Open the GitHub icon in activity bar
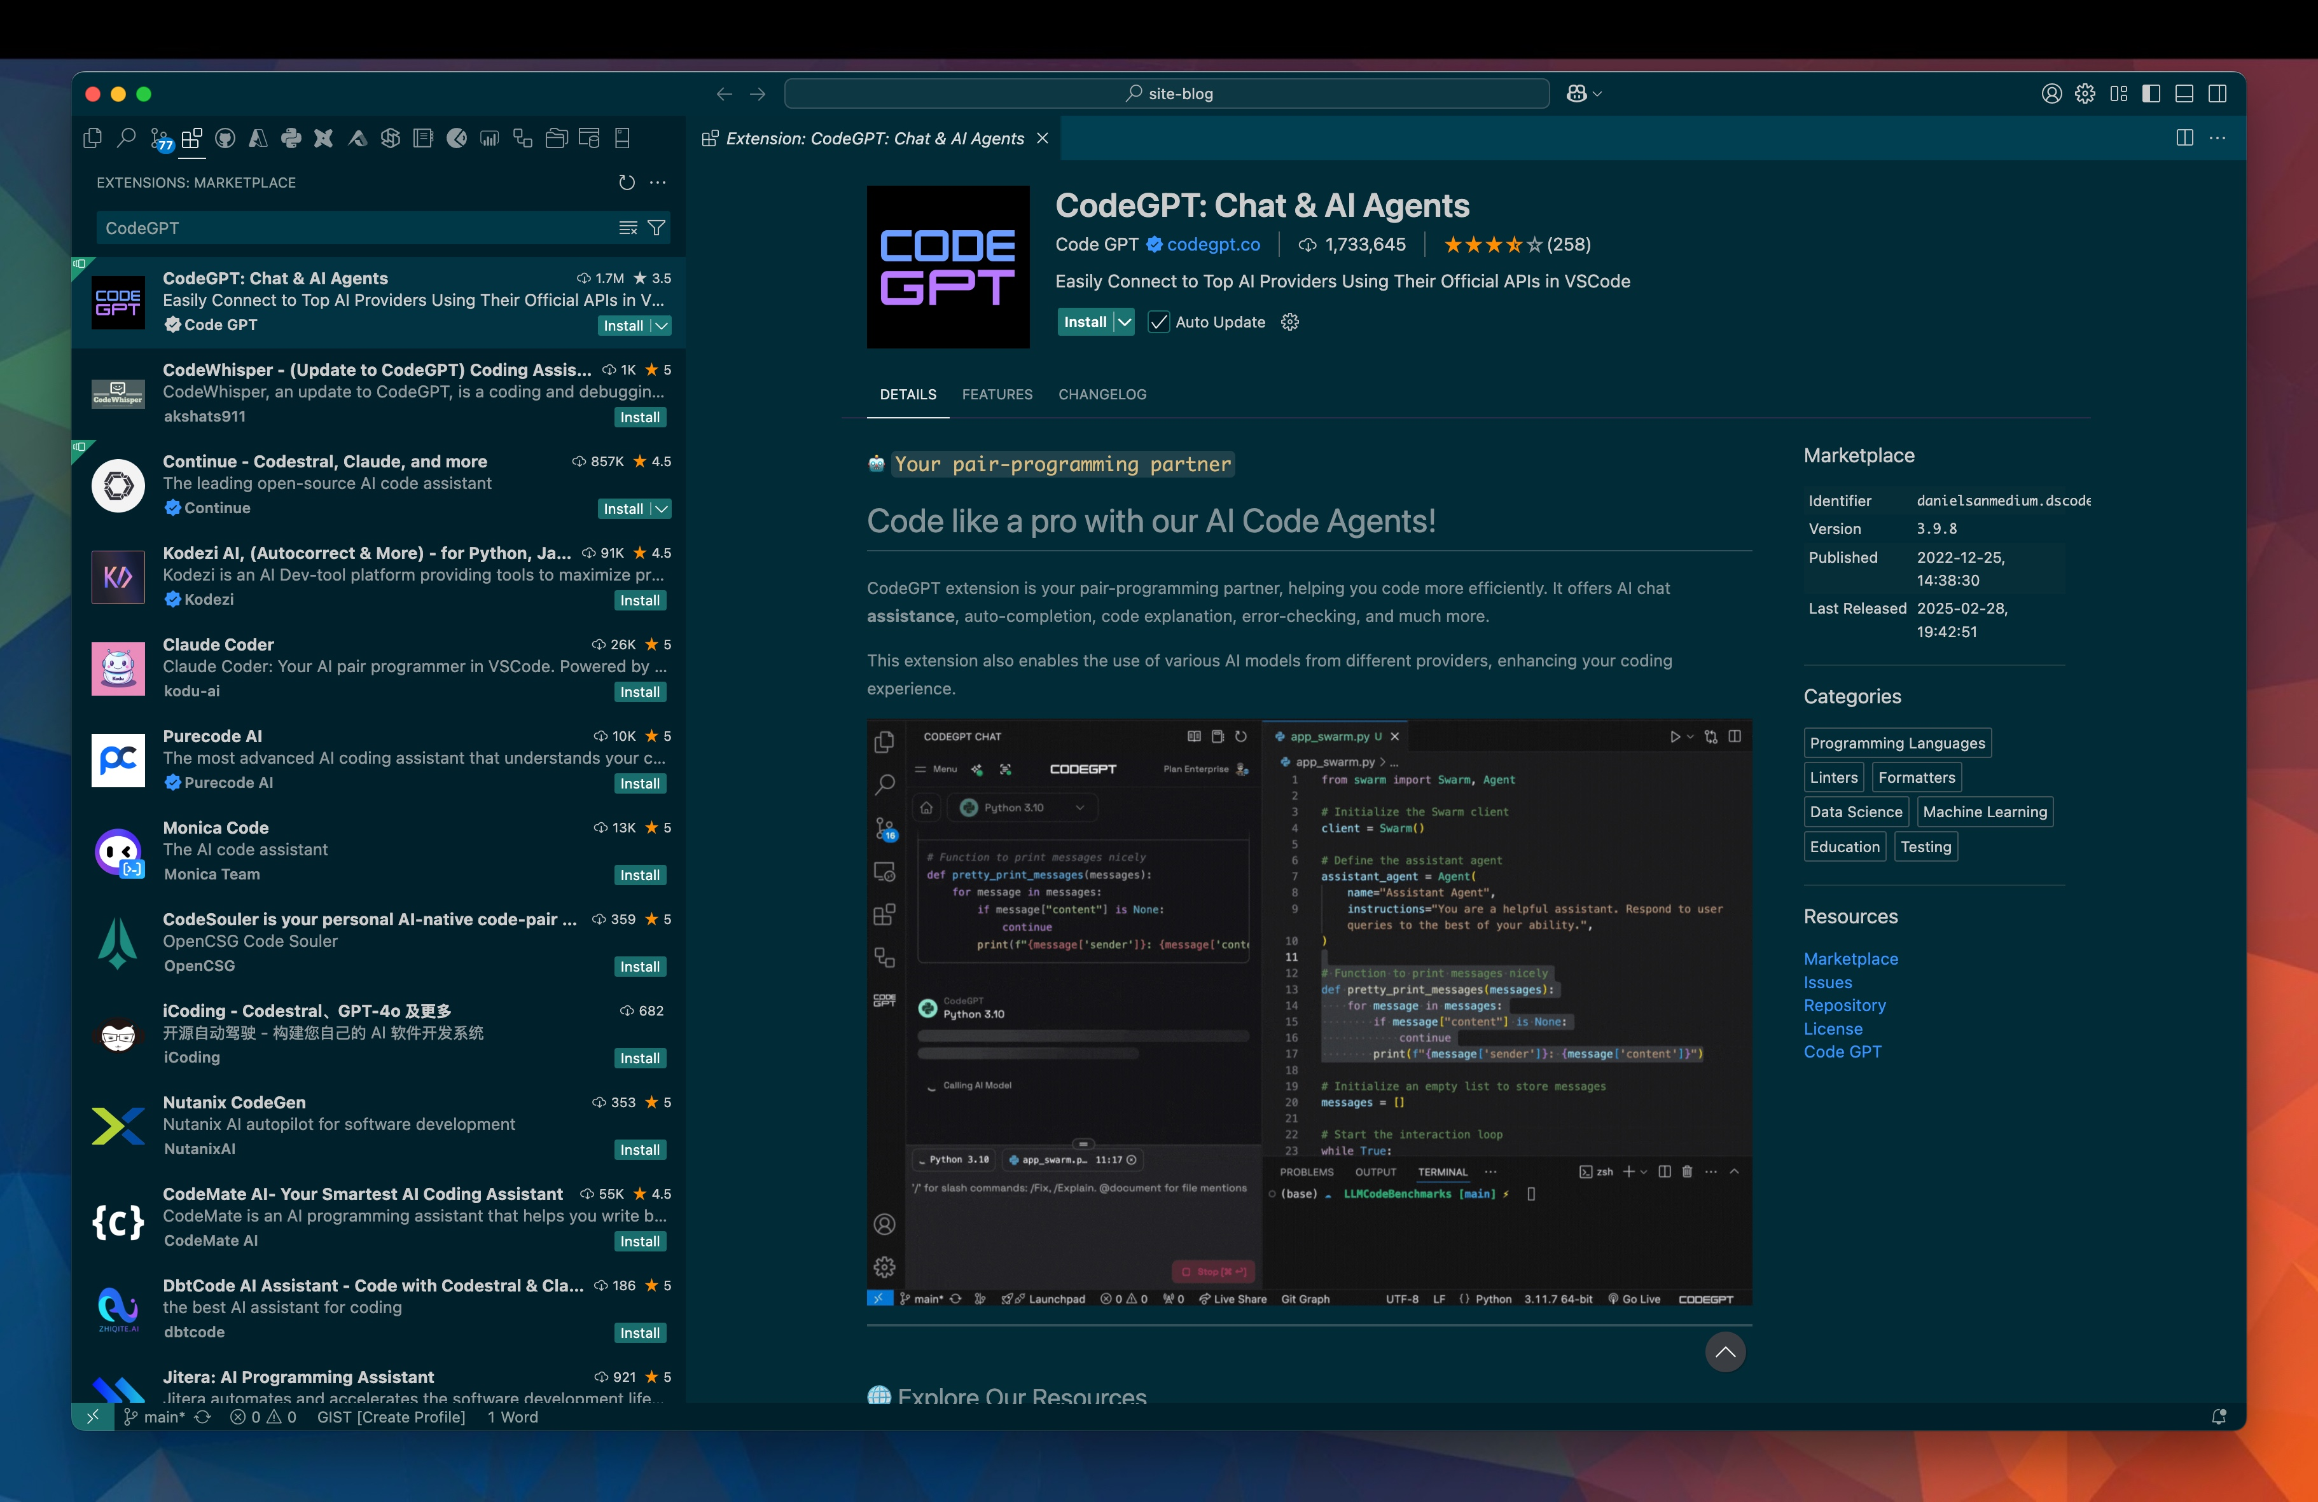 click(x=225, y=138)
